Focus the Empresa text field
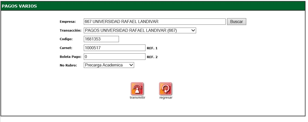Viewport: 308px width, 122px height. [154, 22]
